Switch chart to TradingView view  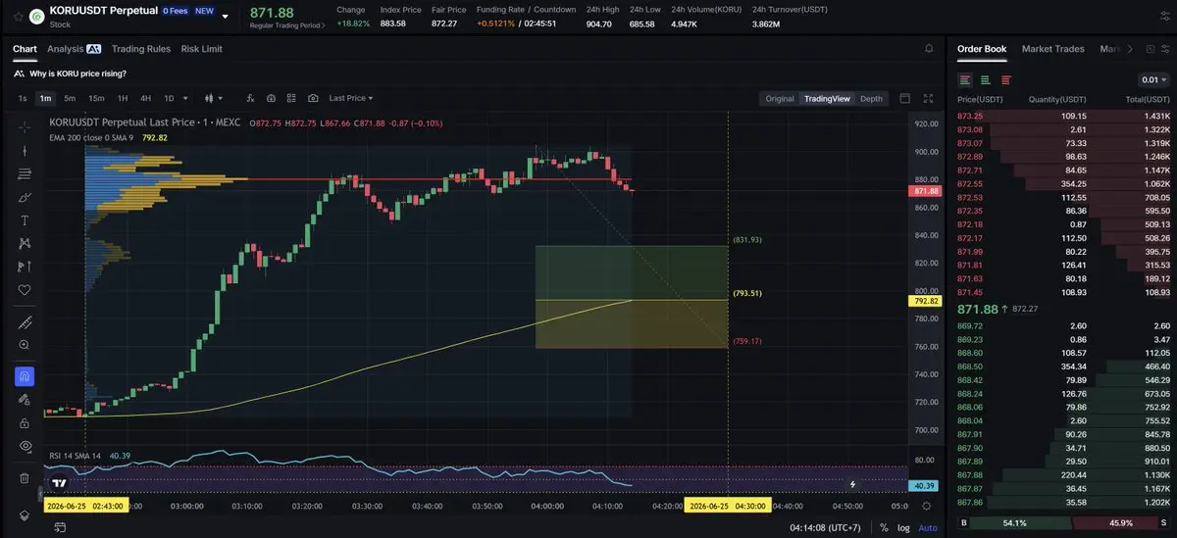click(x=827, y=98)
